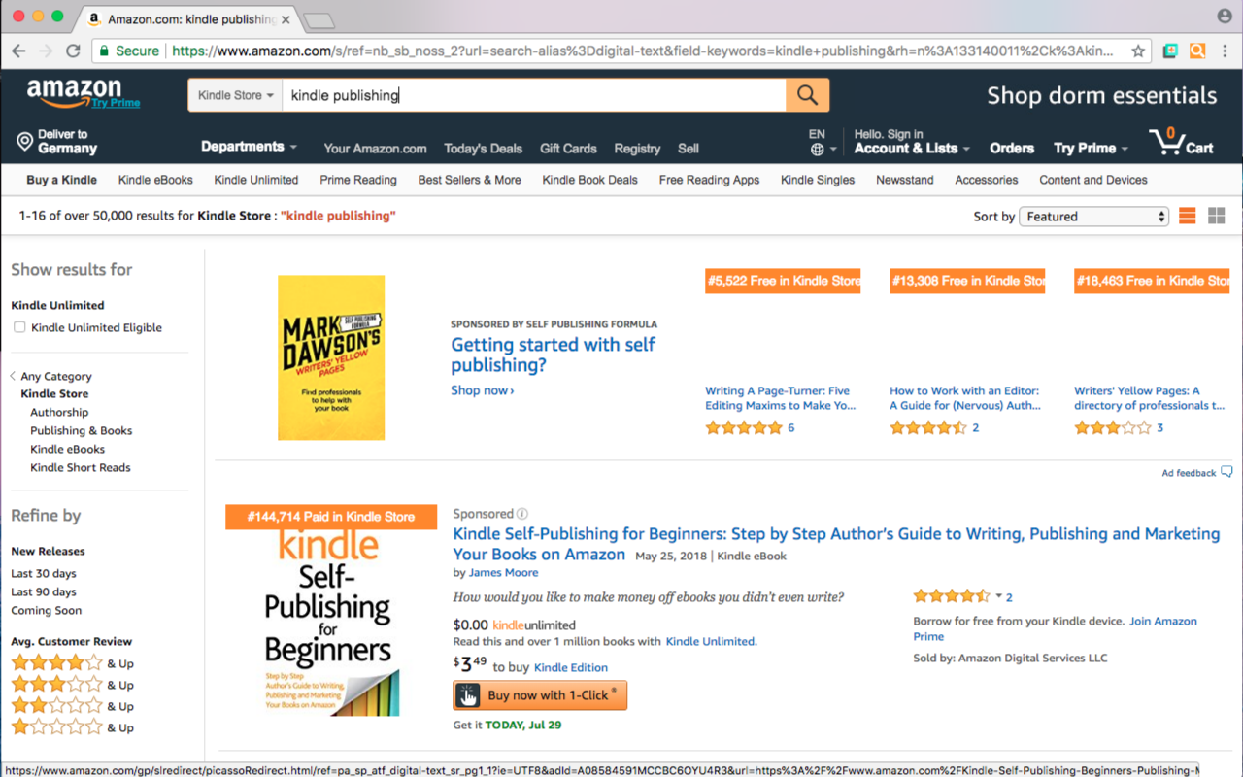Open the Kindle Store search category dropdown
The height and width of the screenshot is (777, 1243).
235,95
